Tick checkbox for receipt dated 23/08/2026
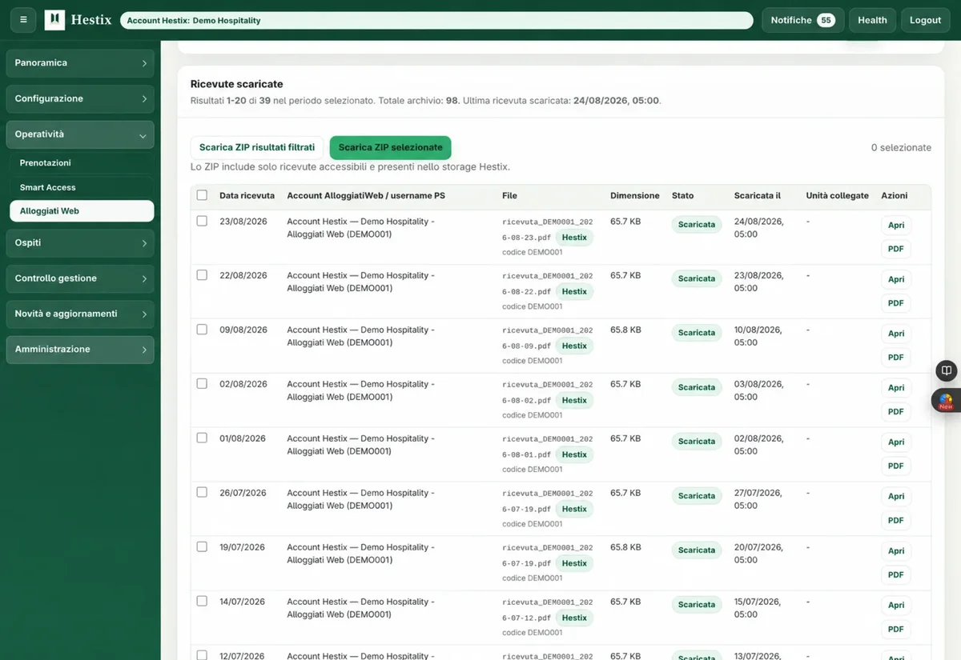This screenshot has height=660, width=961. pos(202,221)
